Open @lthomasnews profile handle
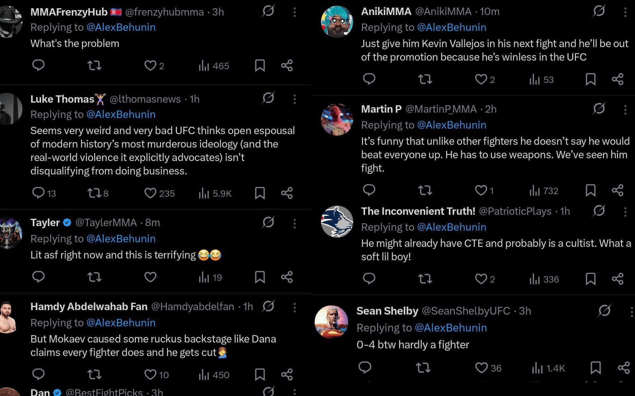 coord(145,99)
